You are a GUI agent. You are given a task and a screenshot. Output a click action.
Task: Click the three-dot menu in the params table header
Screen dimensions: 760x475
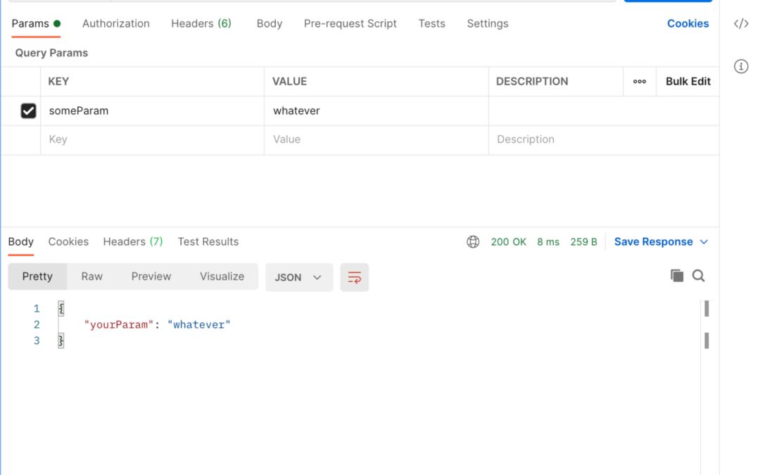(639, 82)
